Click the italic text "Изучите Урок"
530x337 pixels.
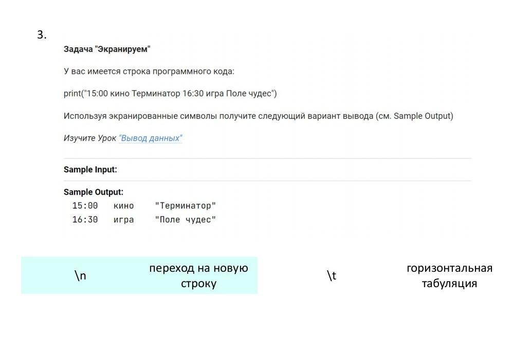[90, 138]
